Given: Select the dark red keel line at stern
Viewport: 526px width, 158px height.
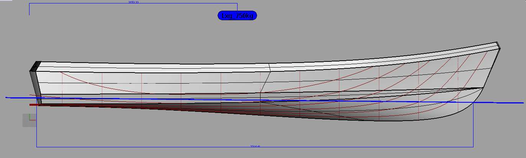Looking at the screenshot, I should pos(34,105).
